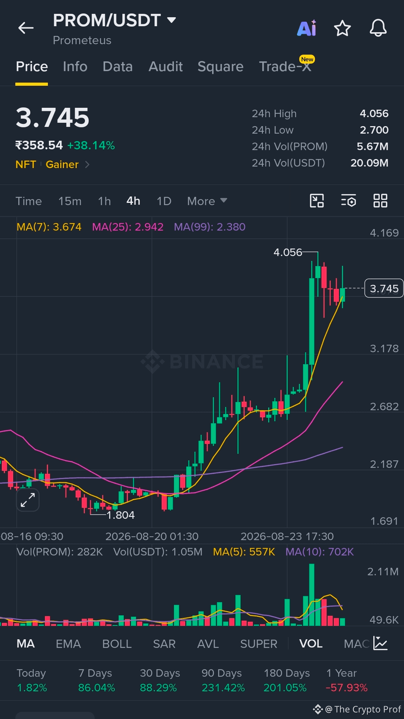Viewport: 404px width, 719px height.
Task: Open the indicator chart settings icon
Action: [380, 643]
